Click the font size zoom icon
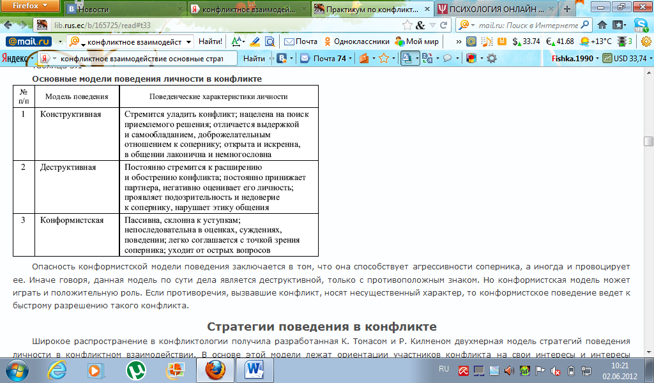Screen dimensions: 654x383 point(237,41)
